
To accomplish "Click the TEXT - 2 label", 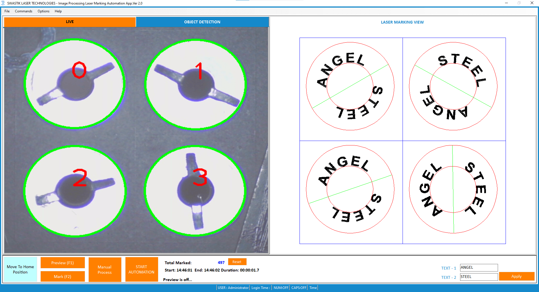I will click(x=449, y=277).
